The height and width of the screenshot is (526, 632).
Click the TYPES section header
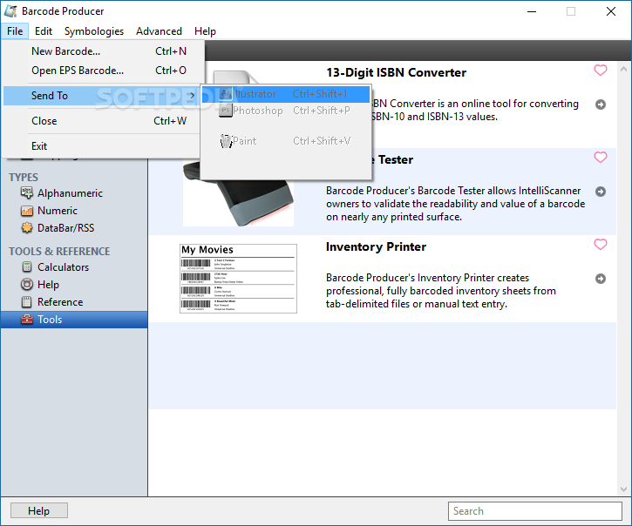pos(24,177)
